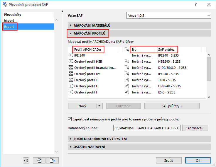
Task: Select the IPE 240 profile row
Action: click(137, 55)
